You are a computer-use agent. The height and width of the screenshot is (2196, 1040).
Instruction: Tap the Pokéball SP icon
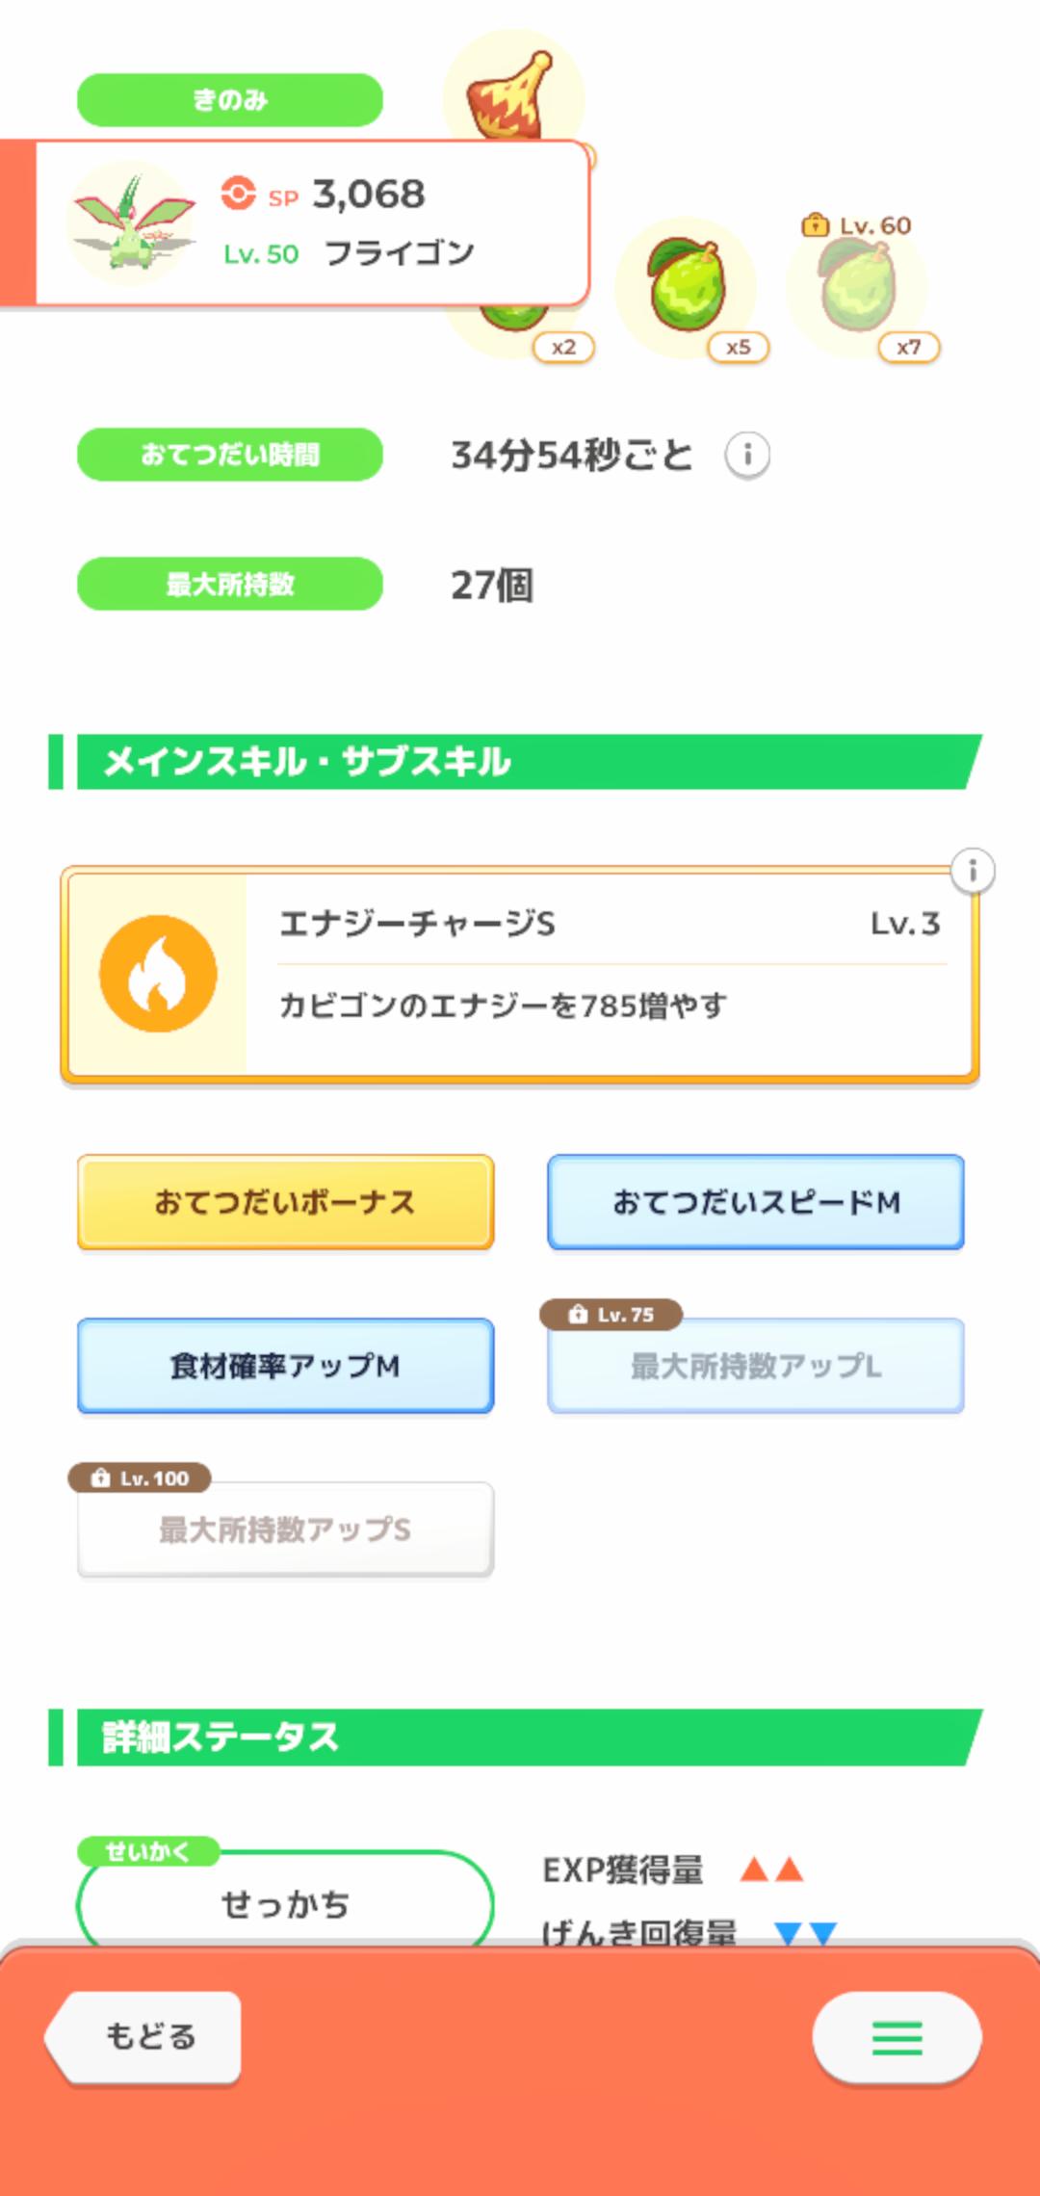(x=238, y=193)
